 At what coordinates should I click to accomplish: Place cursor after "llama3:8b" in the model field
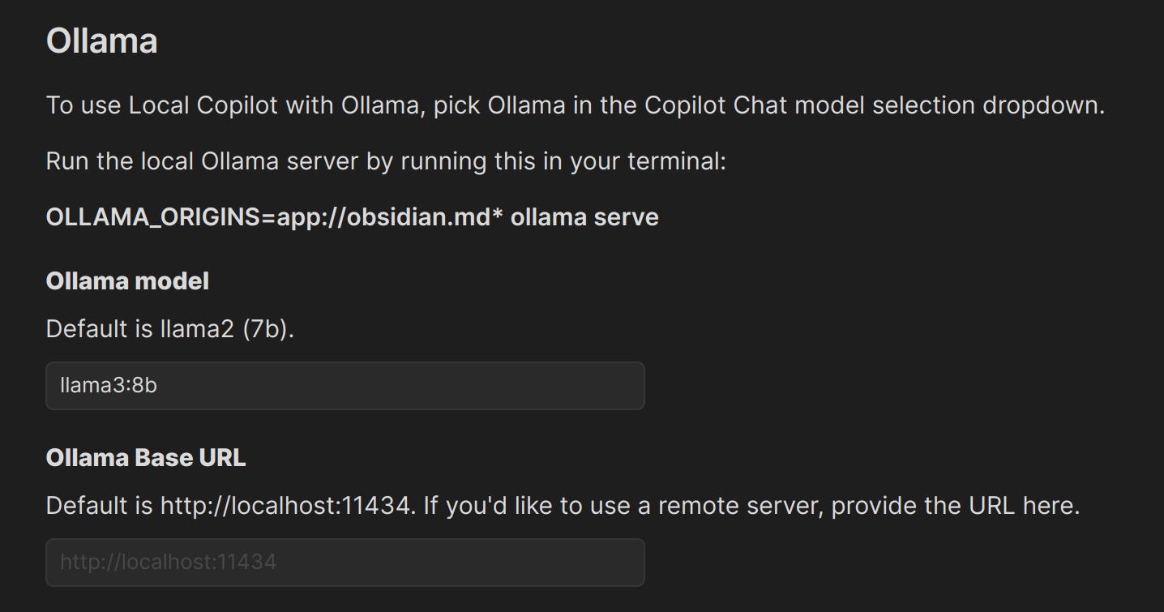coord(159,385)
